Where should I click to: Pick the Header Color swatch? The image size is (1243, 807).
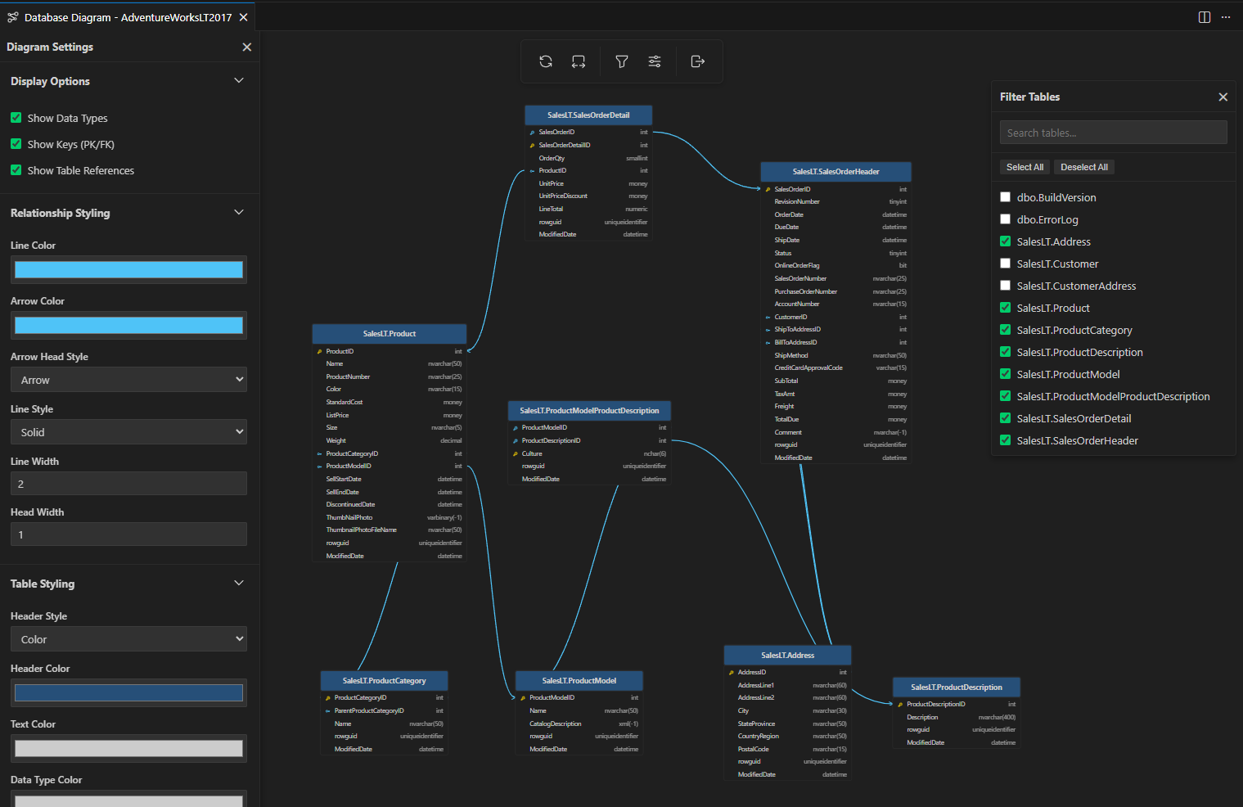(128, 693)
